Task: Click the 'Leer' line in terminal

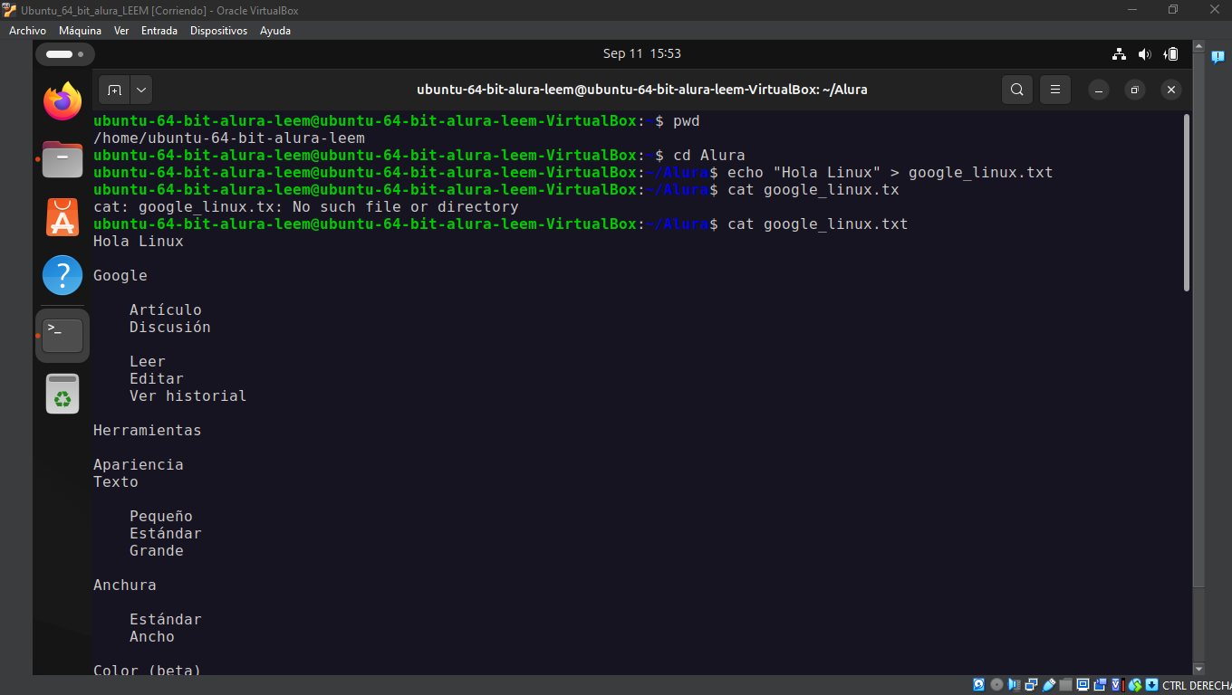Action: coord(148,362)
